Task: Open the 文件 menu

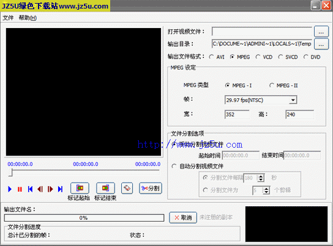Action: coord(8,18)
